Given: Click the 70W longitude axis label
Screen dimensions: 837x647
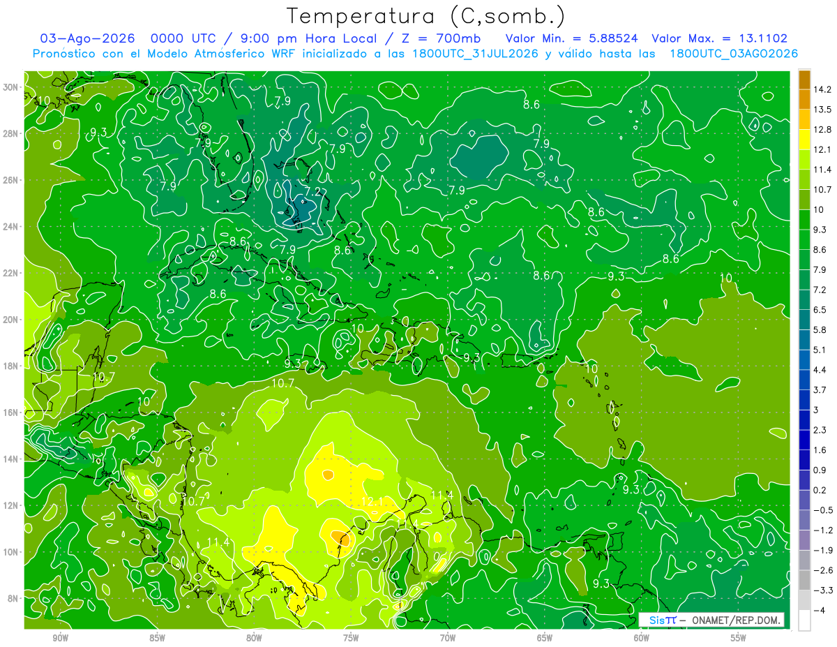Looking at the screenshot, I should coord(448,638).
